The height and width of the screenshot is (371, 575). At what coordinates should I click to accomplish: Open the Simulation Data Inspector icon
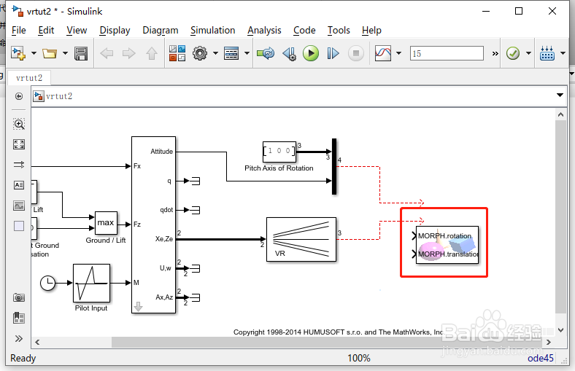[x=383, y=53]
